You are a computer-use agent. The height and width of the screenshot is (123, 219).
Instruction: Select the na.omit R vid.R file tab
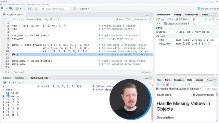pos(14,14)
